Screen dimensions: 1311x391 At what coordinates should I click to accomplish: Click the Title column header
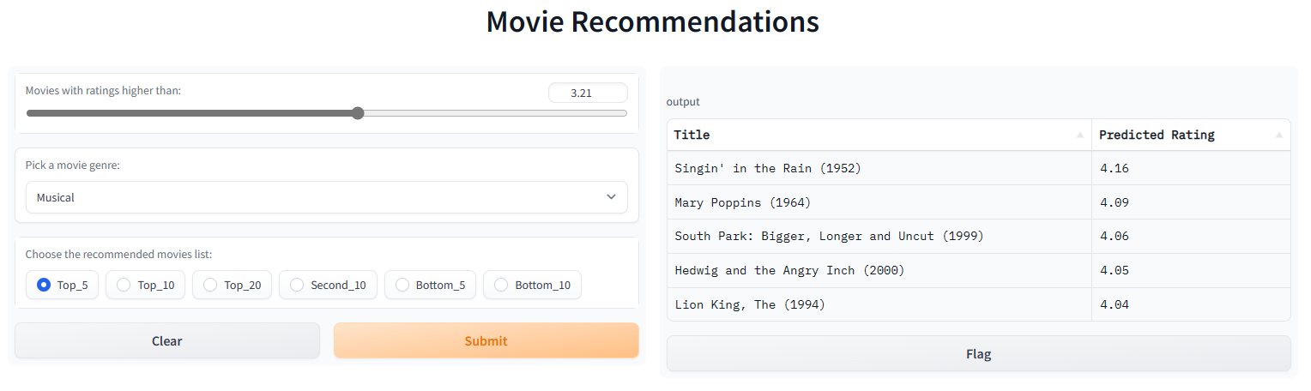click(692, 135)
